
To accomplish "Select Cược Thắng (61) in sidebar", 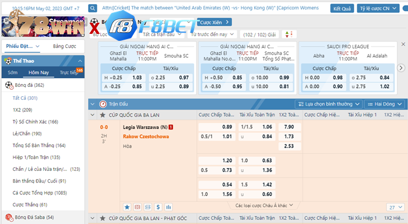I will 30,205.
